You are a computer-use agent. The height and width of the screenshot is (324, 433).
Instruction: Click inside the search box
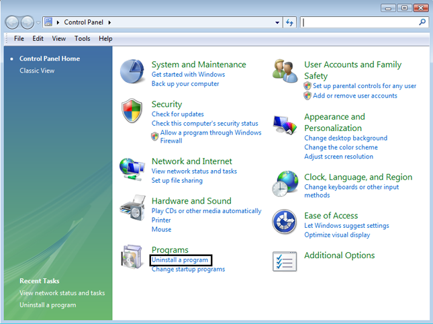359,22
